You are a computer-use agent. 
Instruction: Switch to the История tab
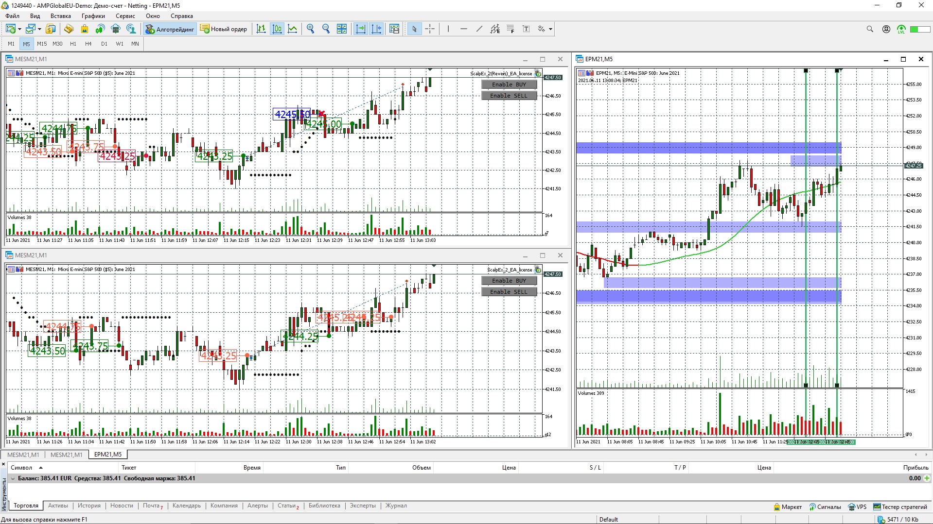(x=89, y=506)
